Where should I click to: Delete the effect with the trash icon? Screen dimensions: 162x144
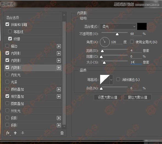(62, 133)
